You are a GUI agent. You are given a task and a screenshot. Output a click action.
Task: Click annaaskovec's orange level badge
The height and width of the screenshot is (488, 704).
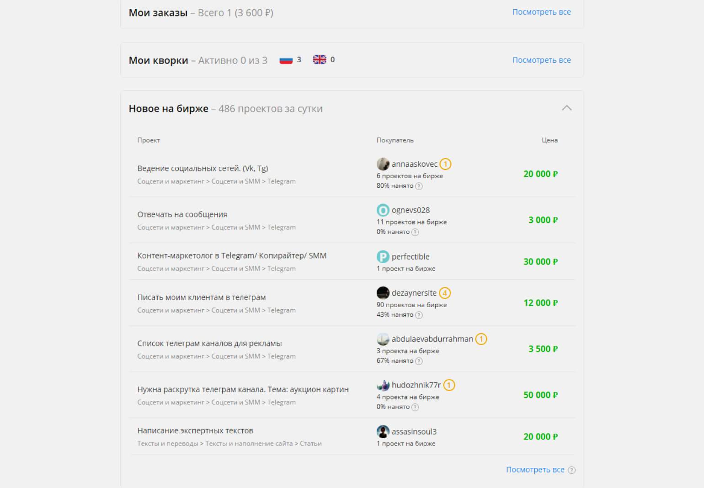coord(445,164)
